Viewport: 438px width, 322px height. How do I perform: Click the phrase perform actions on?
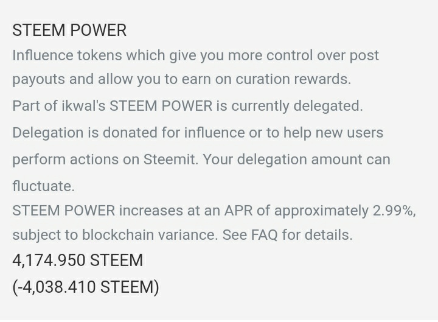(76, 159)
